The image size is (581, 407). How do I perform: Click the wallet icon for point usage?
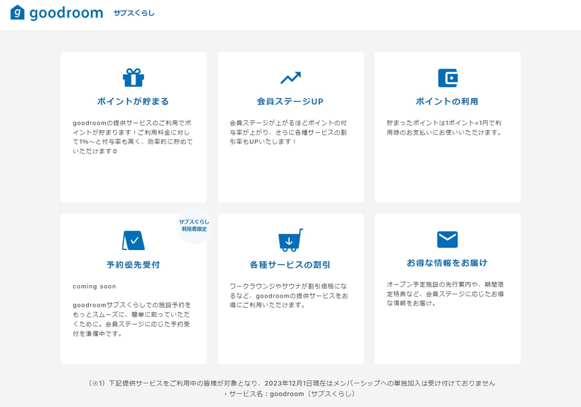(447, 78)
